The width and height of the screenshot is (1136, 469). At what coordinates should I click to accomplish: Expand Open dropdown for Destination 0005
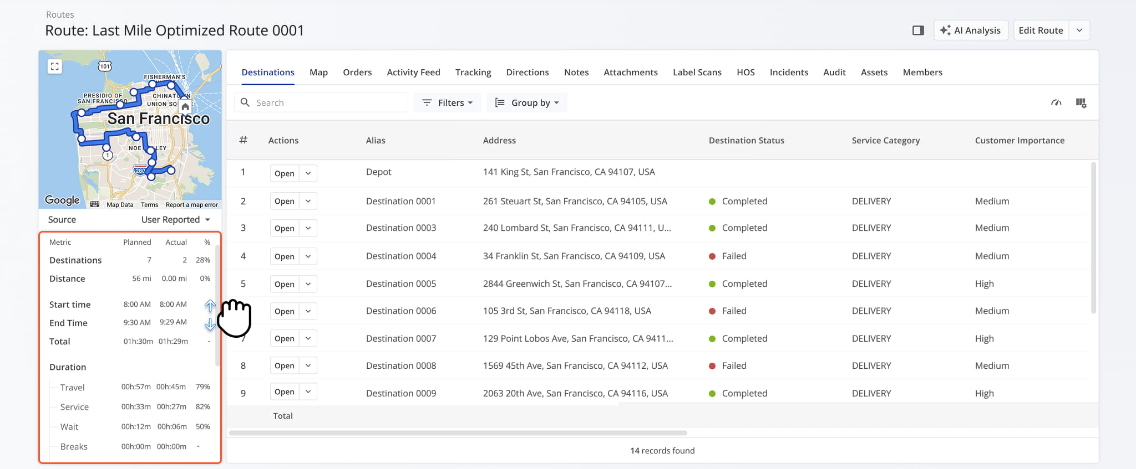(x=308, y=284)
